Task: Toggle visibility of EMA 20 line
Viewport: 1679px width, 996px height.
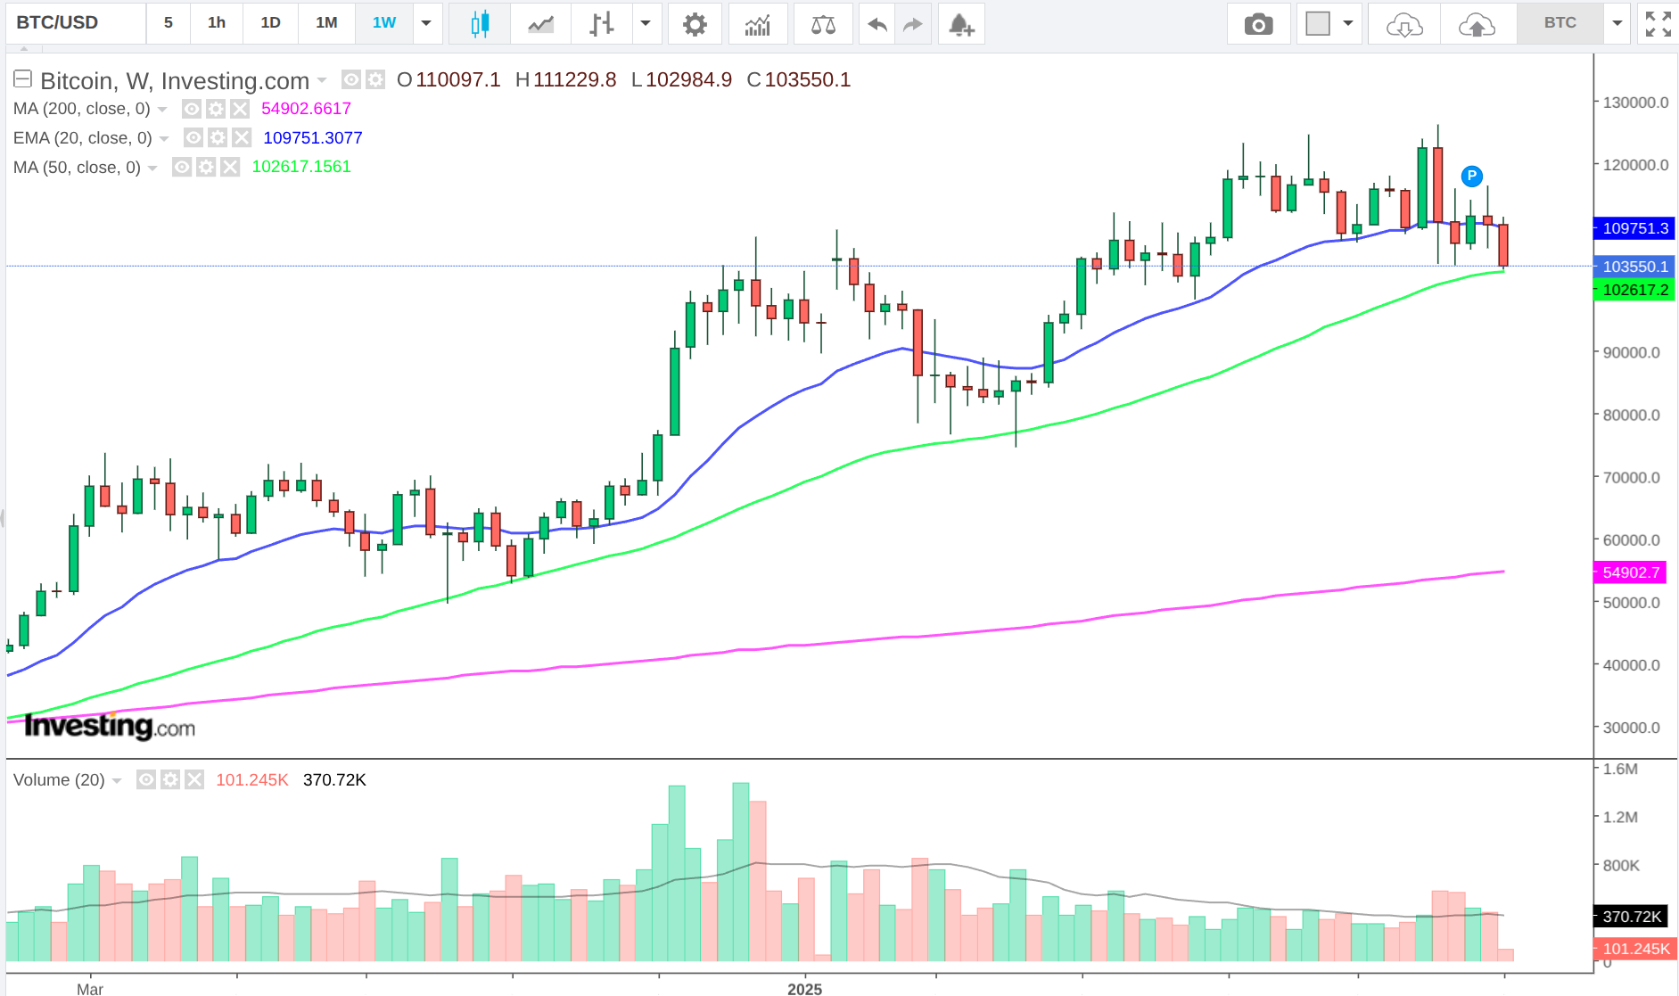Action: [193, 138]
